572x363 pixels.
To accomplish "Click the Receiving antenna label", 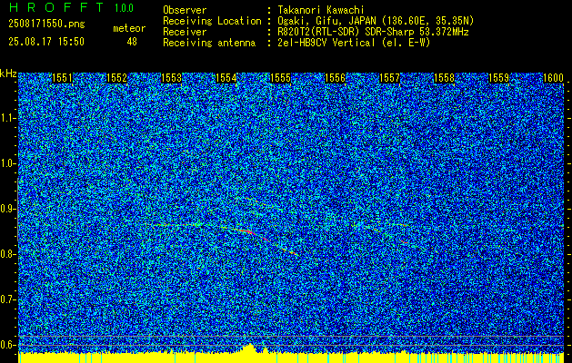I will pyautogui.click(x=209, y=43).
